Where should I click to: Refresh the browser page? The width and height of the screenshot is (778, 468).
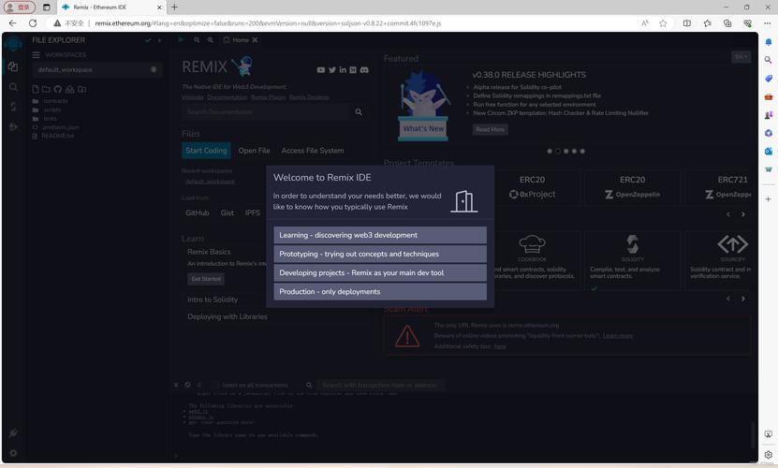coord(33,23)
